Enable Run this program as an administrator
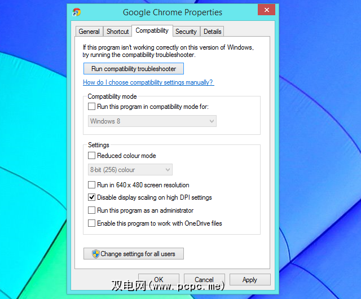The width and height of the screenshot is (361, 299). point(91,210)
